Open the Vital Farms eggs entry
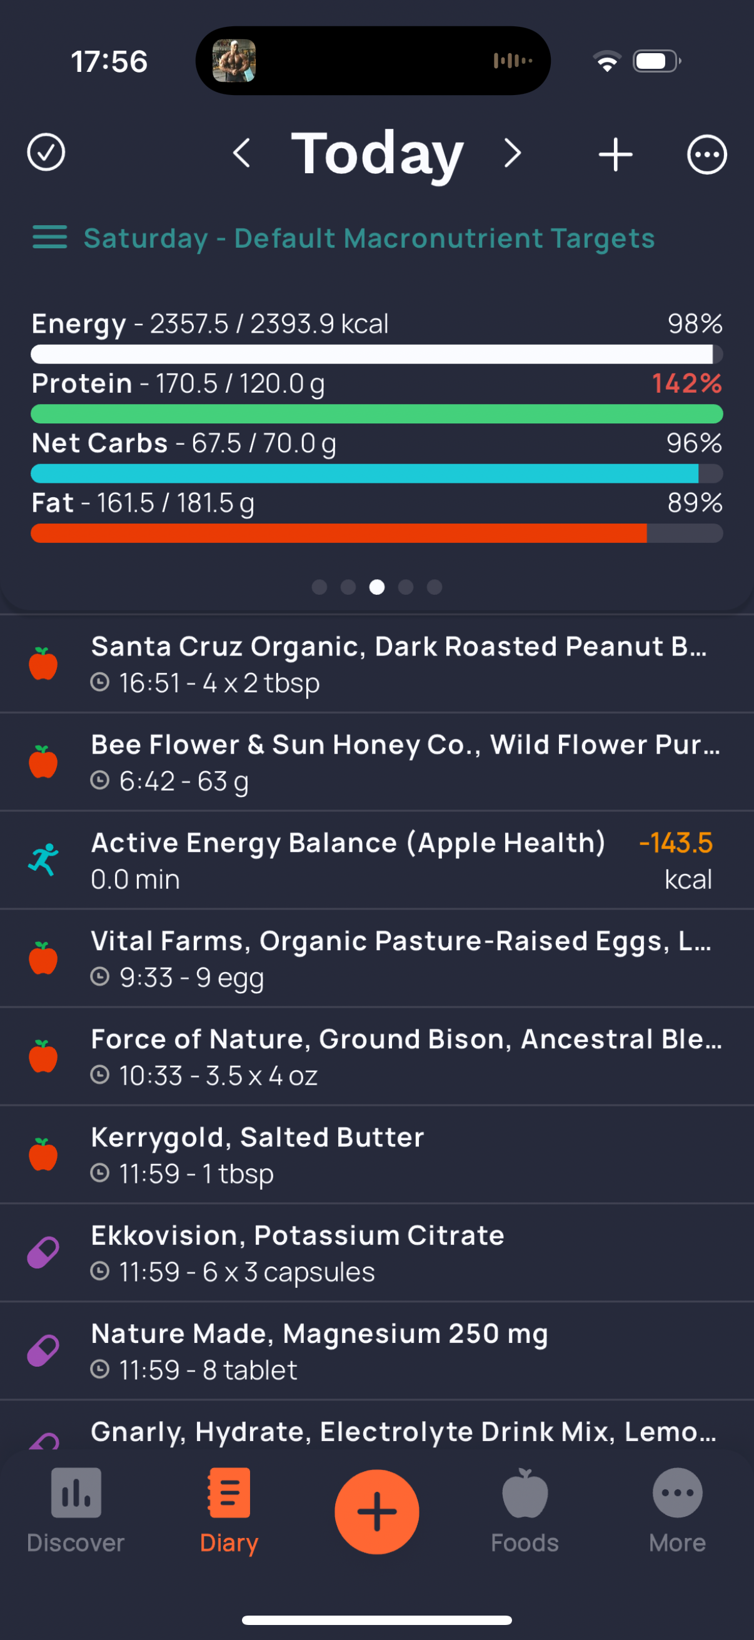Viewport: 754px width, 1640px height. point(376,958)
